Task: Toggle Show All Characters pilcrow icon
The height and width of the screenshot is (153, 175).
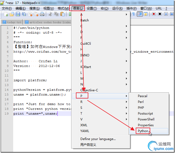Action: click(x=133, y=14)
